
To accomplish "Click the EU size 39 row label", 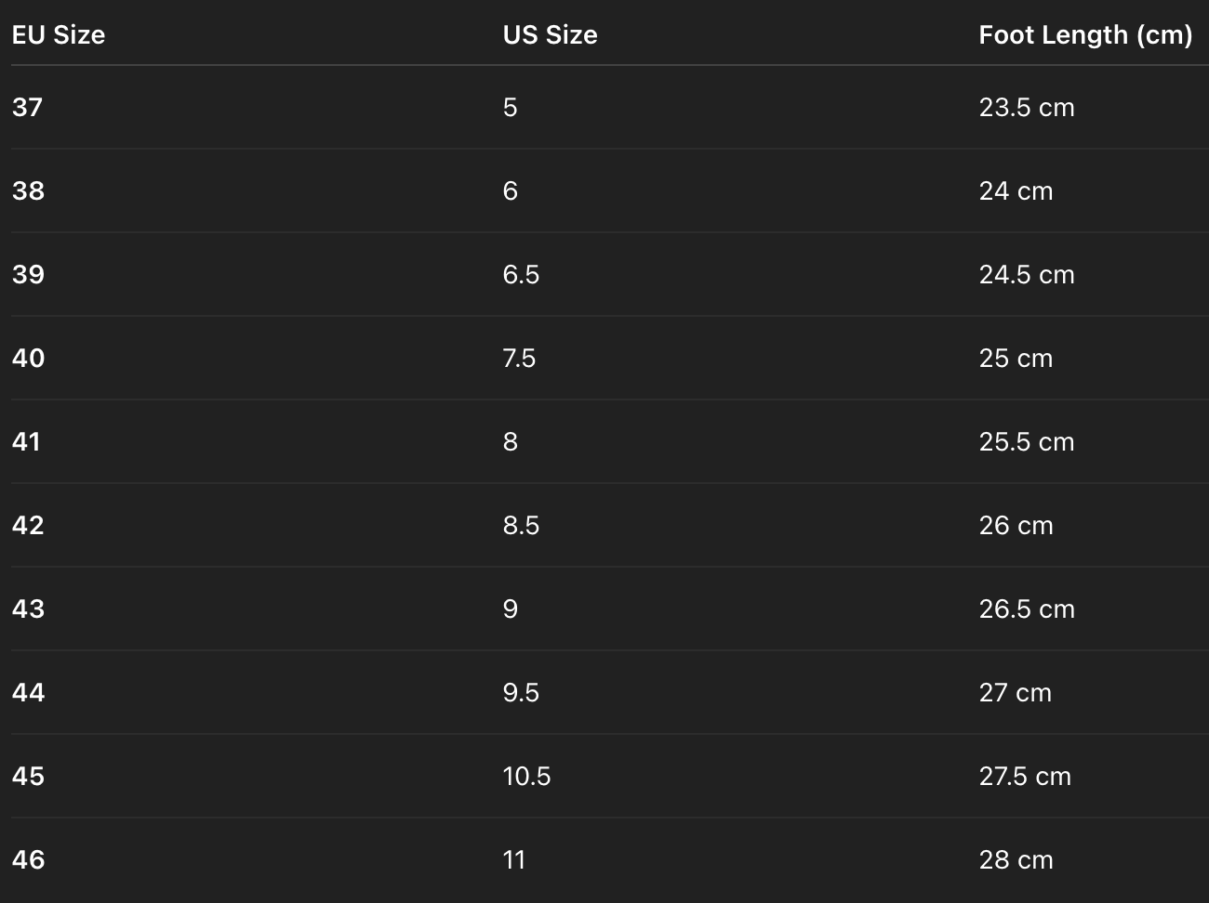I will click(x=28, y=275).
